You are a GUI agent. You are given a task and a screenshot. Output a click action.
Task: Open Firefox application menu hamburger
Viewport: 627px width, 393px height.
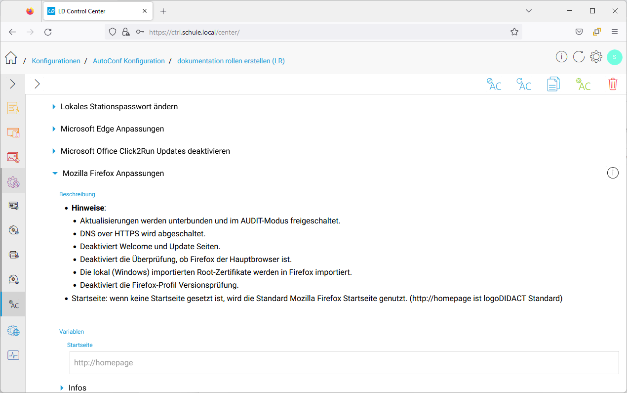(x=615, y=32)
